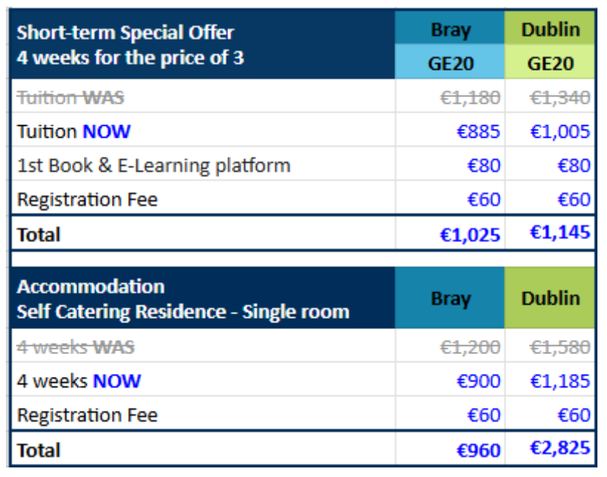Select the €885 Bray tuition price

point(478,132)
